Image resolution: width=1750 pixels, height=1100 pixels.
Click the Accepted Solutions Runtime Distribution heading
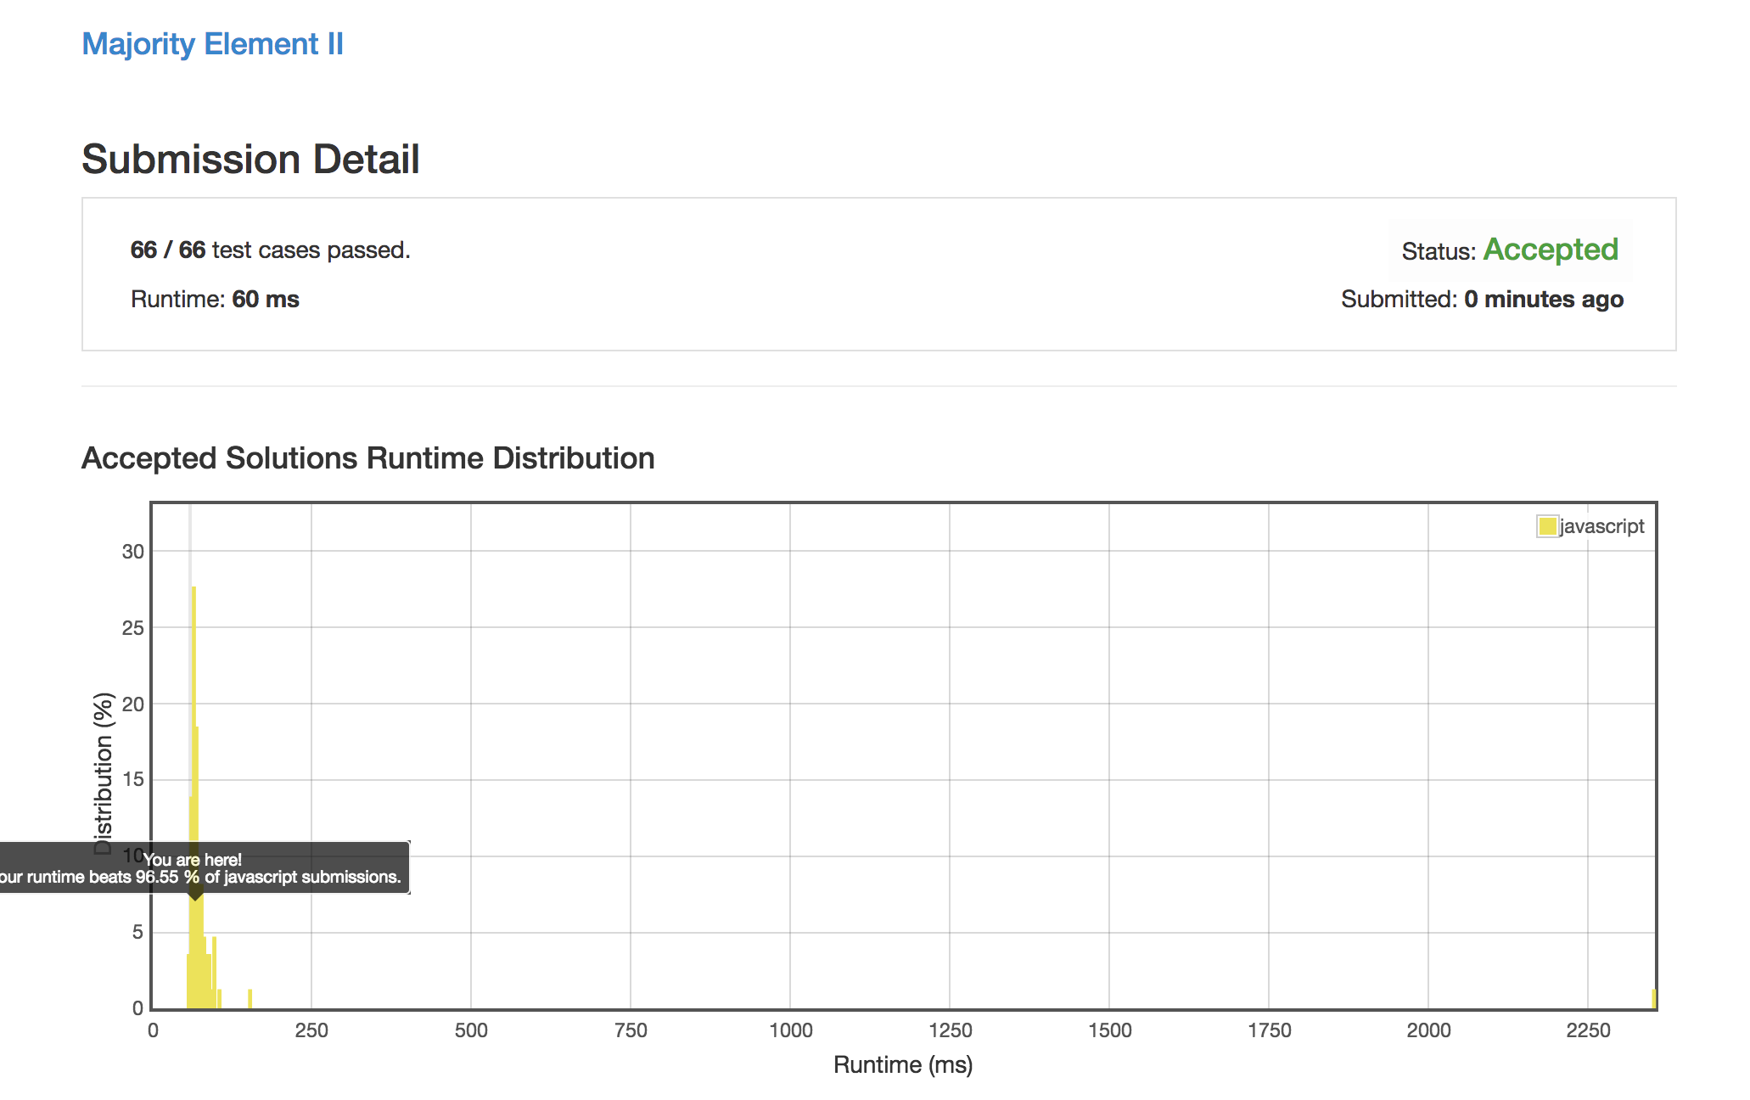(367, 458)
